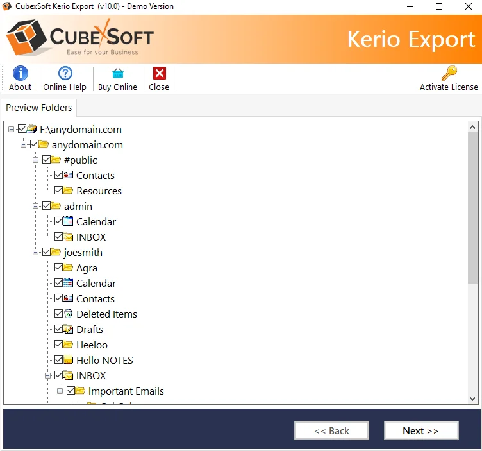The width and height of the screenshot is (482, 451).
Task: Click the Hello NOTES sticky note icon
Action: 68,359
